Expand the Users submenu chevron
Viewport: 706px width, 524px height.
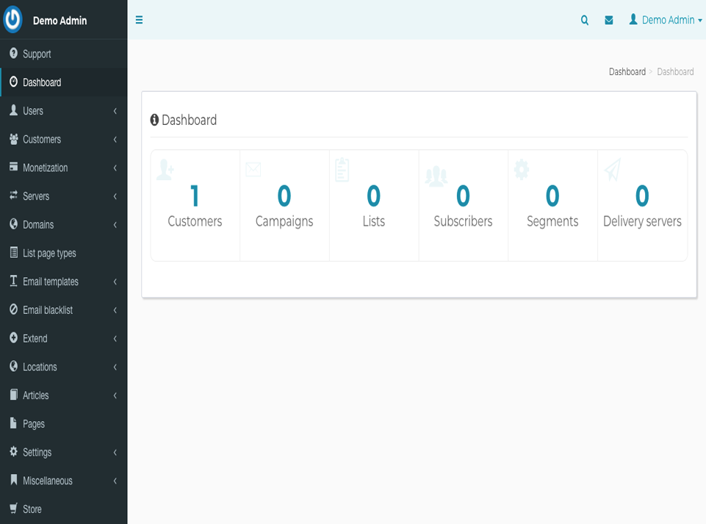point(115,111)
